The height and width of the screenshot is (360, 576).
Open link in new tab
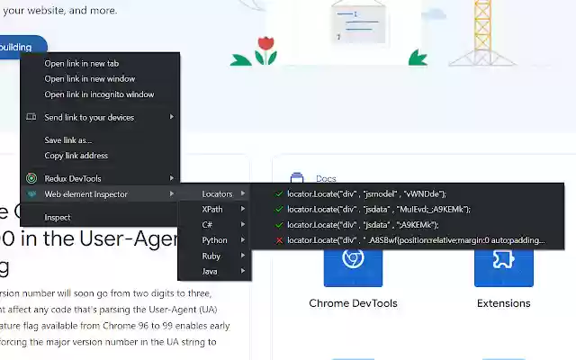[x=100, y=64]
